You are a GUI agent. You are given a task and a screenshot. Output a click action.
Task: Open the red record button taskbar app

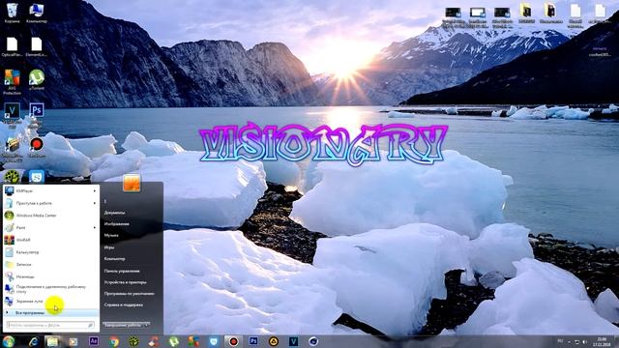(233, 341)
